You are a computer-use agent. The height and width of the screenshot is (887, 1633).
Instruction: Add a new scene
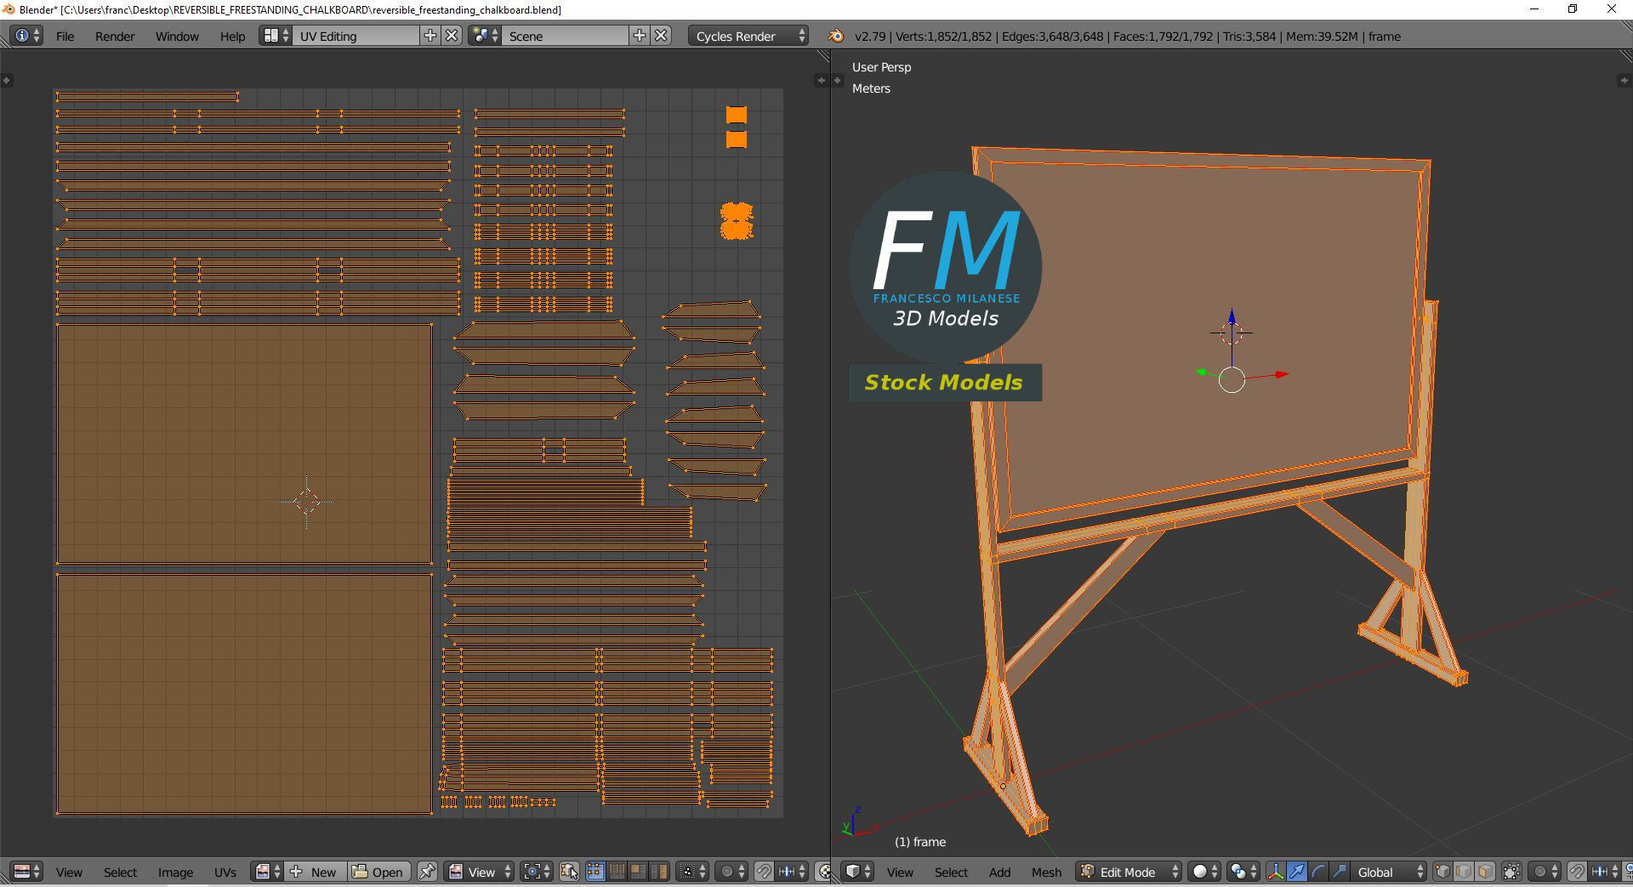640,36
